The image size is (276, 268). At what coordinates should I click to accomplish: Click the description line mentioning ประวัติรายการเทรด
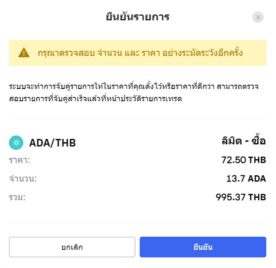[95, 99]
